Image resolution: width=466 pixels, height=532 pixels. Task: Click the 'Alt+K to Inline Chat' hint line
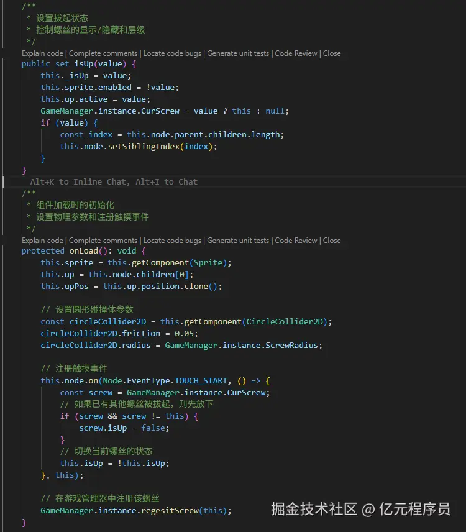(x=114, y=182)
